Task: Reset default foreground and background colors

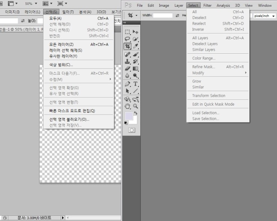Action: [126, 123]
